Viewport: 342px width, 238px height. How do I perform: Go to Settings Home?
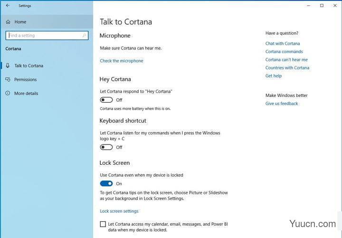[47, 22]
